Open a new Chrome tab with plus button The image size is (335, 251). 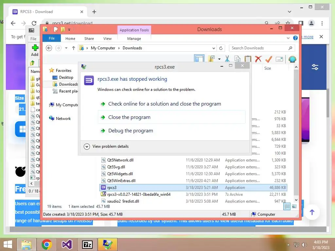pyautogui.click(x=94, y=12)
